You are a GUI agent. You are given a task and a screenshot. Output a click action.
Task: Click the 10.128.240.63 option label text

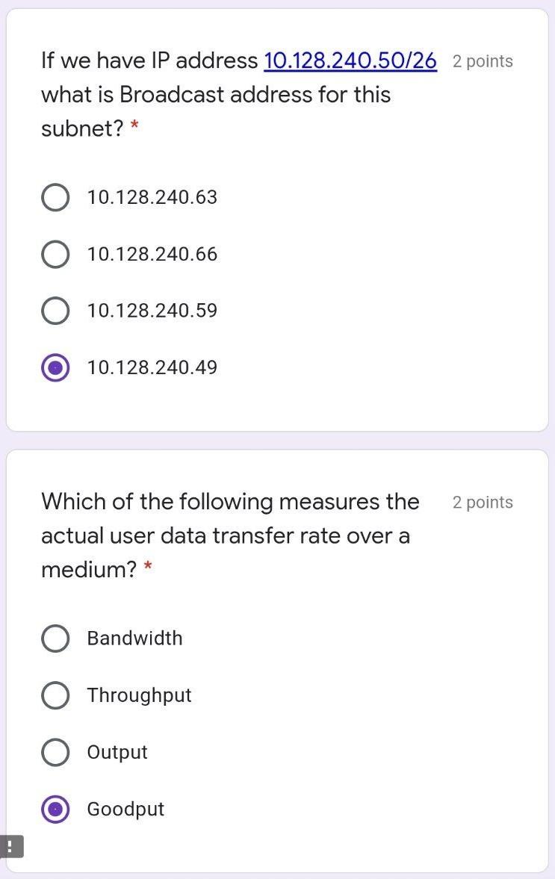(x=152, y=198)
